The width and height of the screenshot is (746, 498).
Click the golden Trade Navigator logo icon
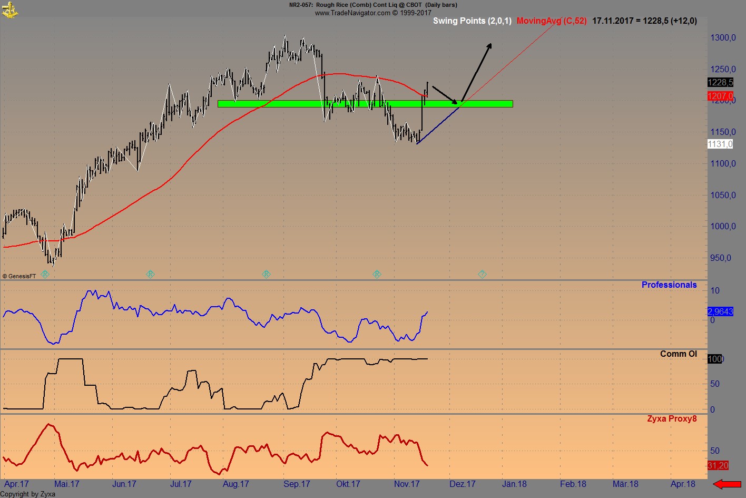9,9
